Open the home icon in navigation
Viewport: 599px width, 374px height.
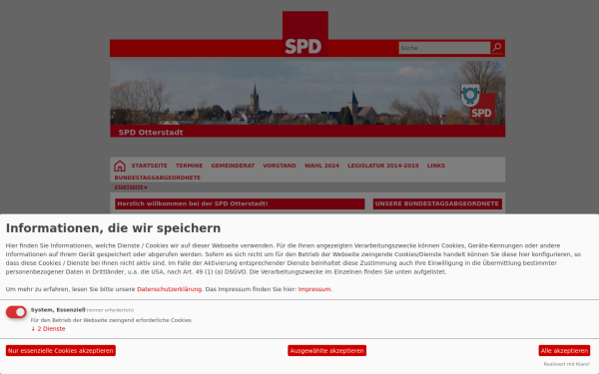click(x=120, y=166)
